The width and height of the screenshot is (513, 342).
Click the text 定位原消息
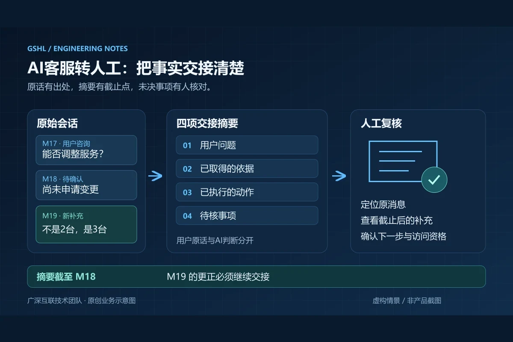(383, 204)
